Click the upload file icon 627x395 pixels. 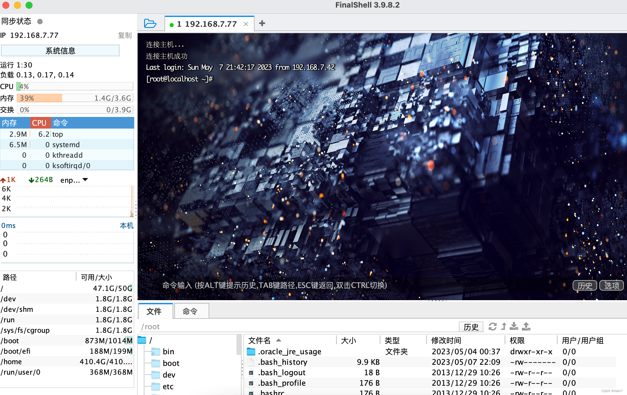[x=526, y=326]
